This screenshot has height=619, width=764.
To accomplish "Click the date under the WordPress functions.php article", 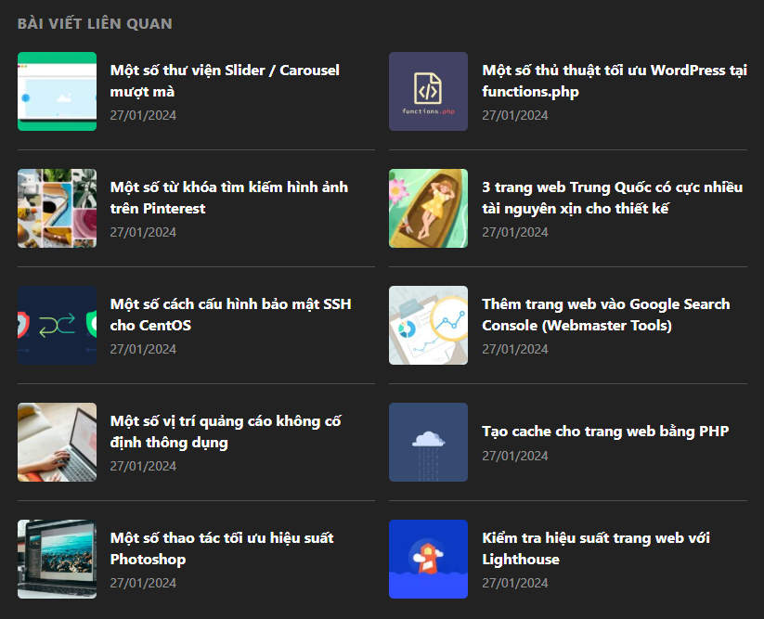I will point(515,115).
